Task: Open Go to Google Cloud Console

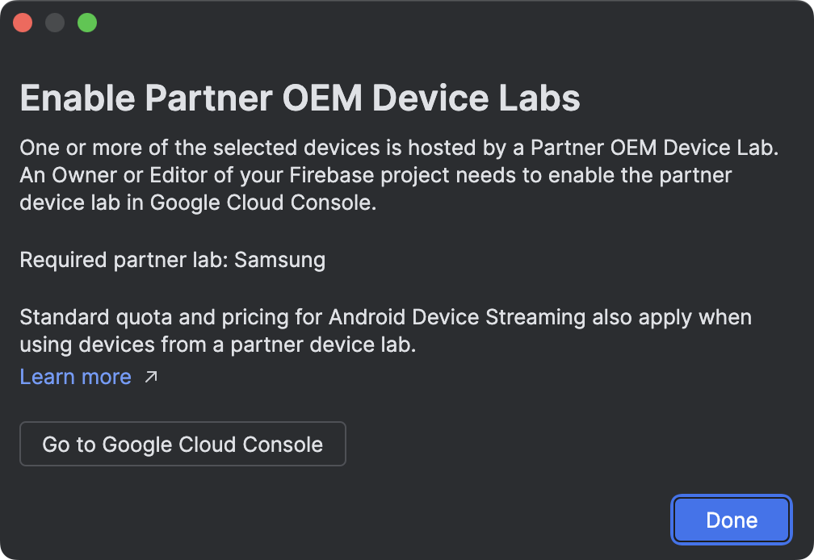Action: pos(183,444)
